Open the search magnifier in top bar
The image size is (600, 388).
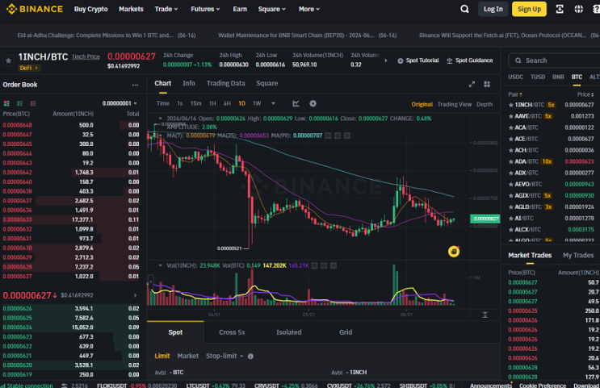point(464,9)
